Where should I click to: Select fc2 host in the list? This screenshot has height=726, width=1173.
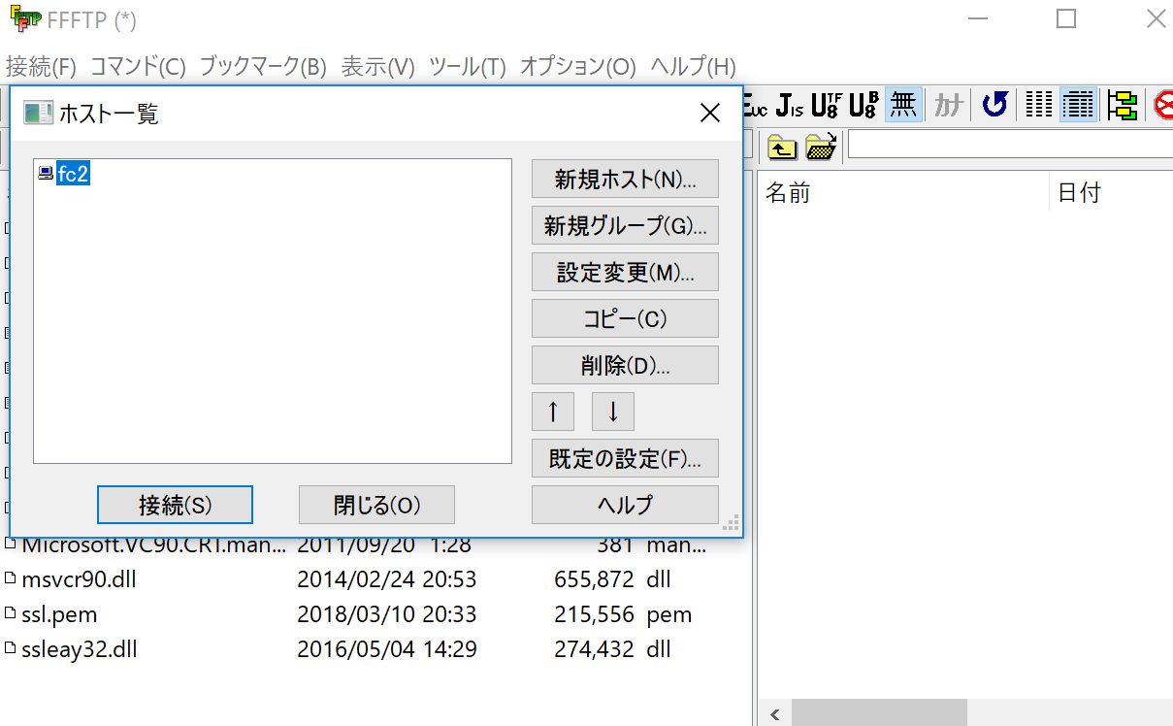point(73,174)
